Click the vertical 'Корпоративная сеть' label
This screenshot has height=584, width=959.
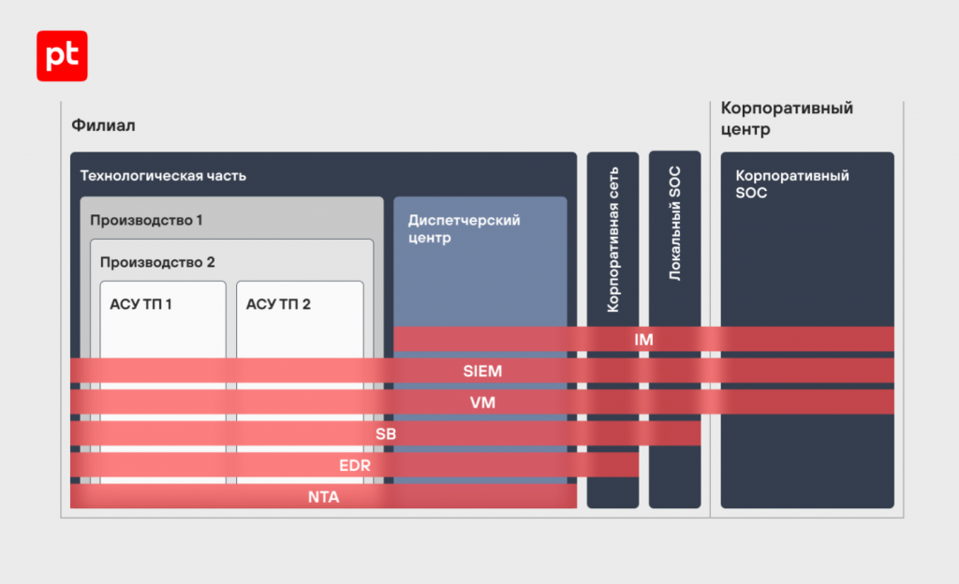click(x=612, y=240)
